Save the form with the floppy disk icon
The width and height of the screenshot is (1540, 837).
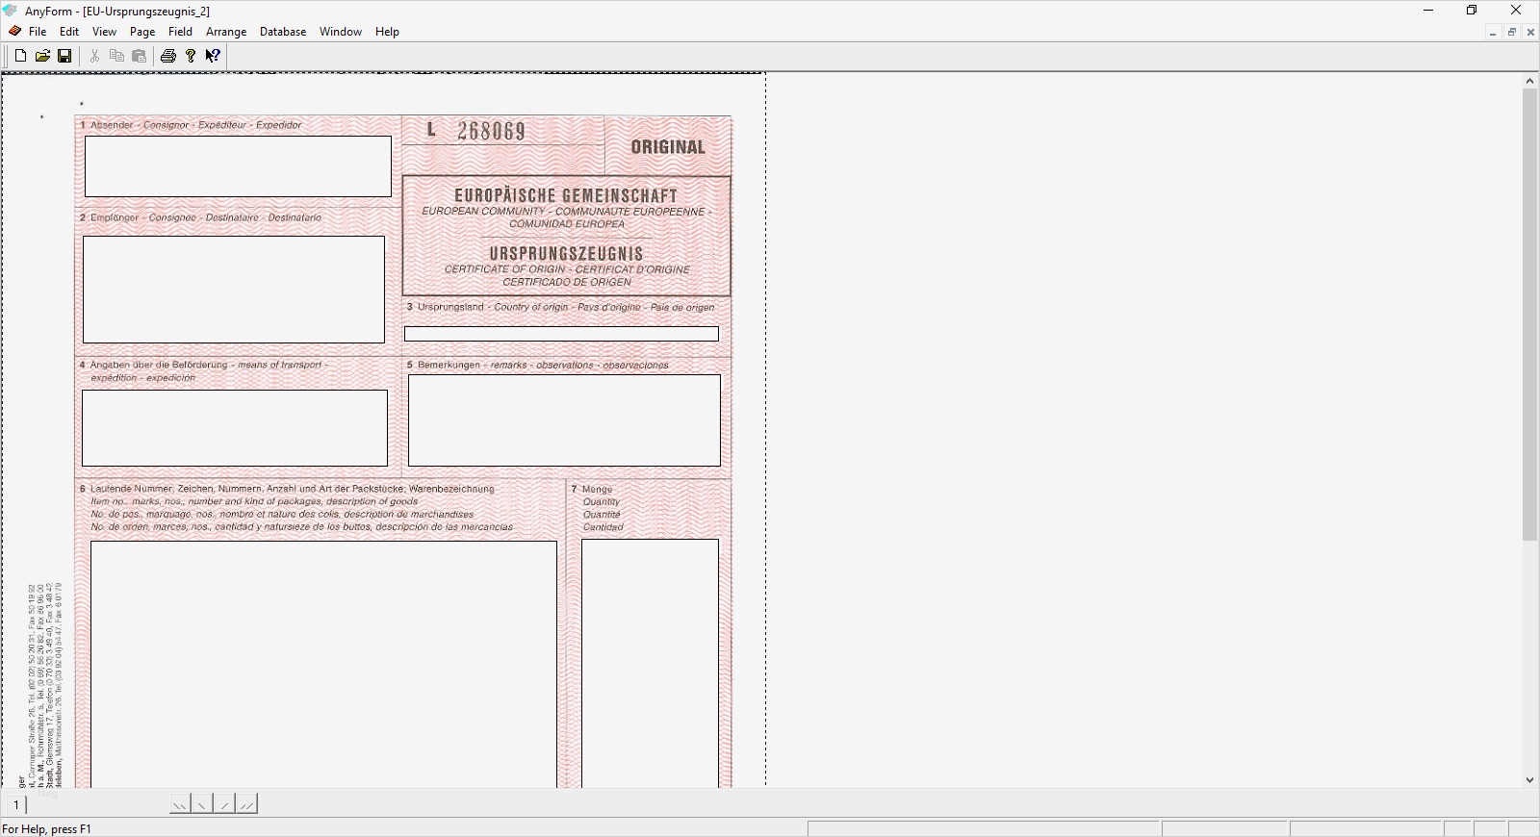pos(64,56)
